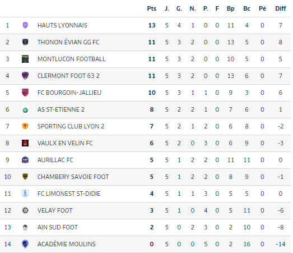Open the VELAY FOOT team page
The width and height of the screenshot is (293, 253).
point(55,210)
